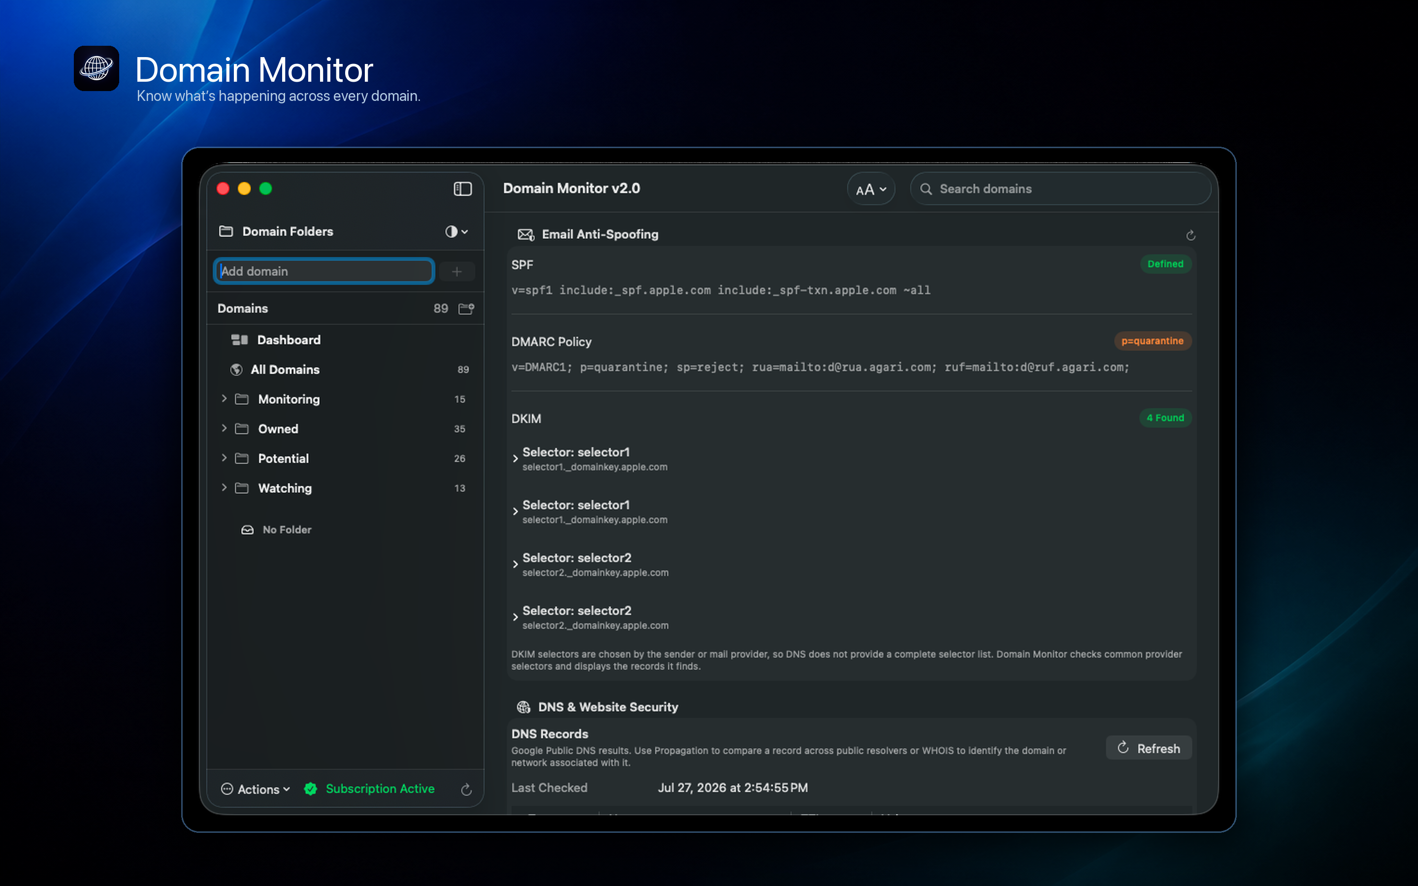Click the Domain Monitor v2.0 title
Image resolution: width=1418 pixels, height=886 pixels.
tap(571, 188)
